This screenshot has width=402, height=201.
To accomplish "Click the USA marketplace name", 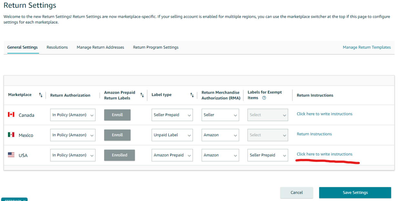I will click(23, 156).
